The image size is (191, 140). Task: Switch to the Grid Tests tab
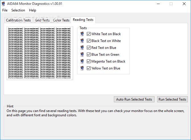[42, 20]
